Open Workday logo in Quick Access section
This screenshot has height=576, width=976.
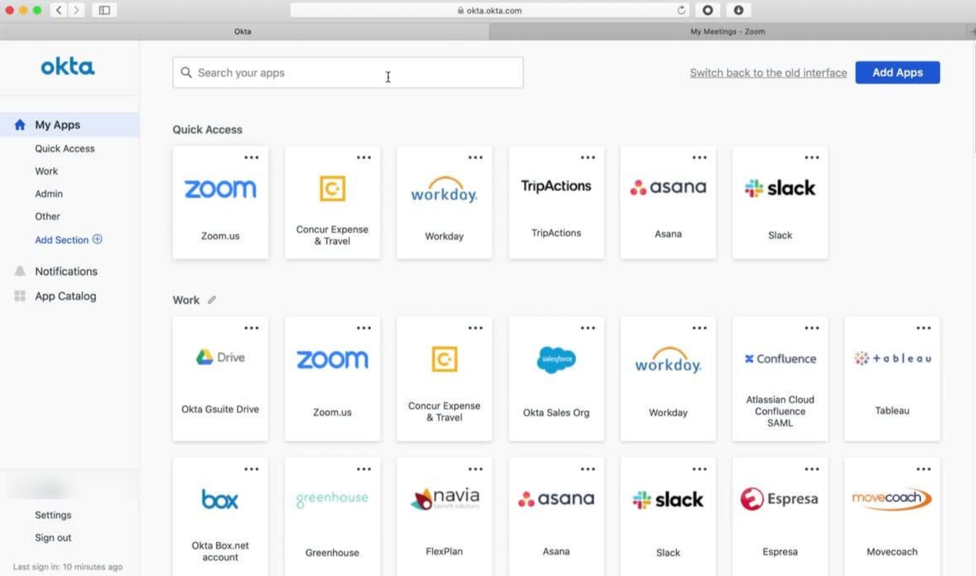coord(445,190)
